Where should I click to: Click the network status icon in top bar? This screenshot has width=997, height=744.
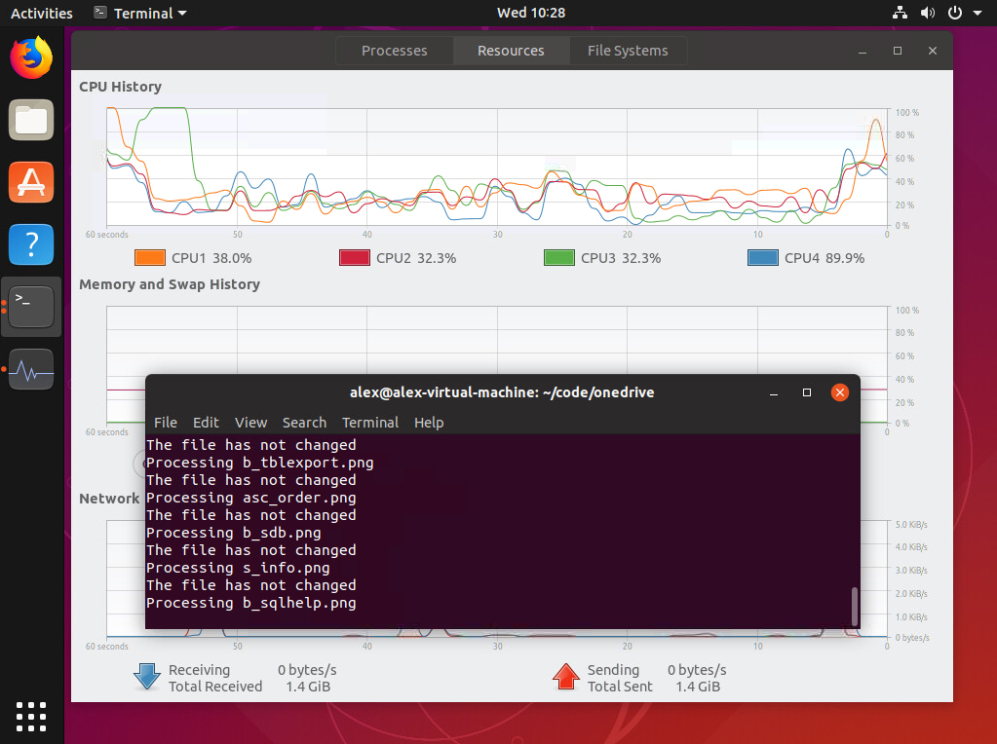[x=898, y=13]
